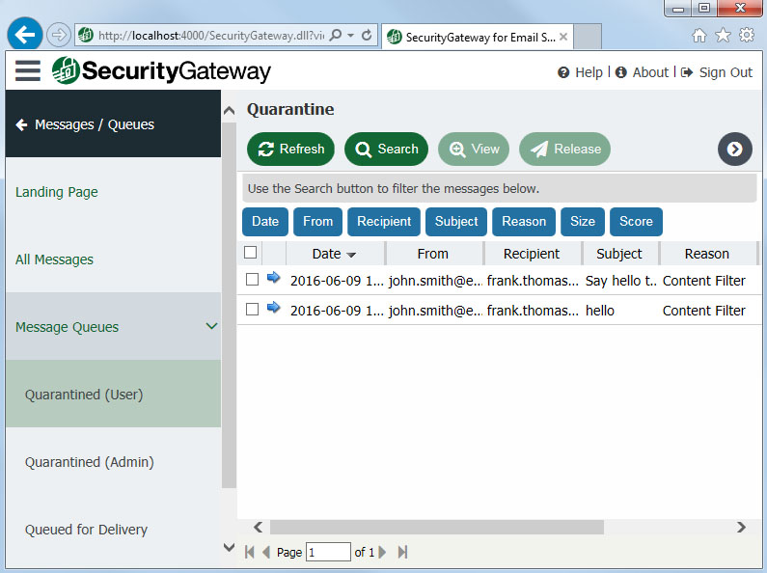Open the address bar dropdown arrow
The image size is (767, 573).
[351, 35]
